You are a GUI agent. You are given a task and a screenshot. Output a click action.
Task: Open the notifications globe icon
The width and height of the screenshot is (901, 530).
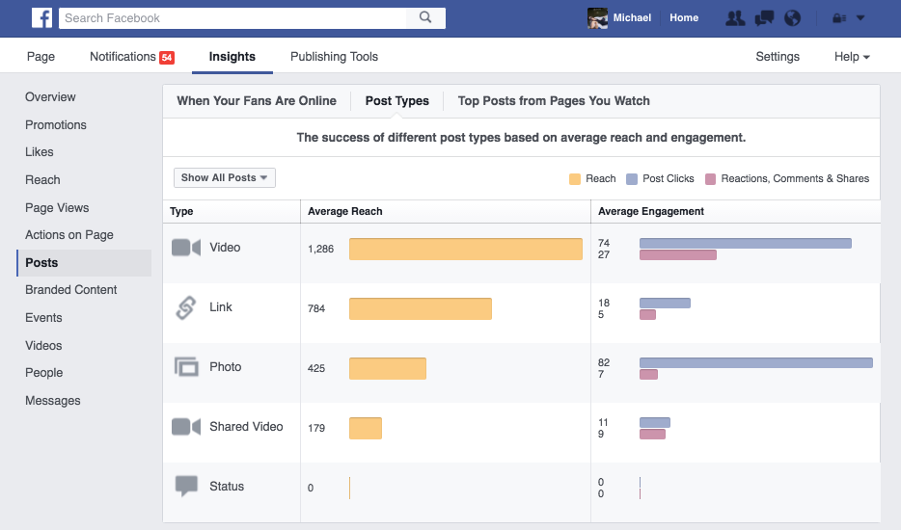(x=792, y=18)
